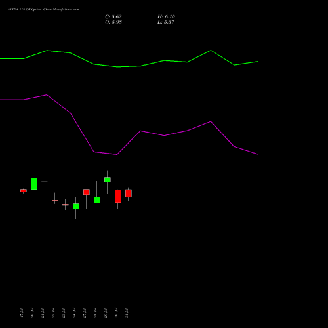Click the purple indicator line

point(129,142)
